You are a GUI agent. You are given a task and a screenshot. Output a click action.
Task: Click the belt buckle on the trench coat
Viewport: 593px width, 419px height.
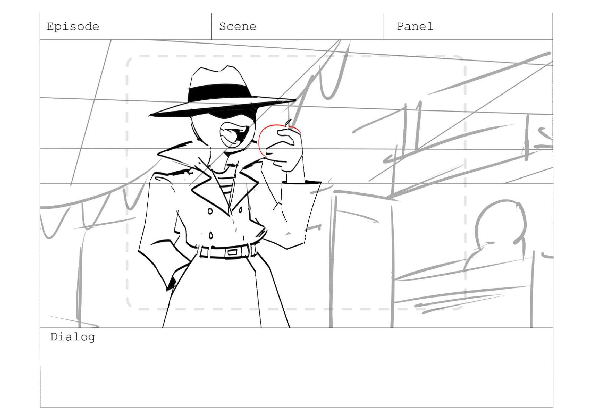232,252
